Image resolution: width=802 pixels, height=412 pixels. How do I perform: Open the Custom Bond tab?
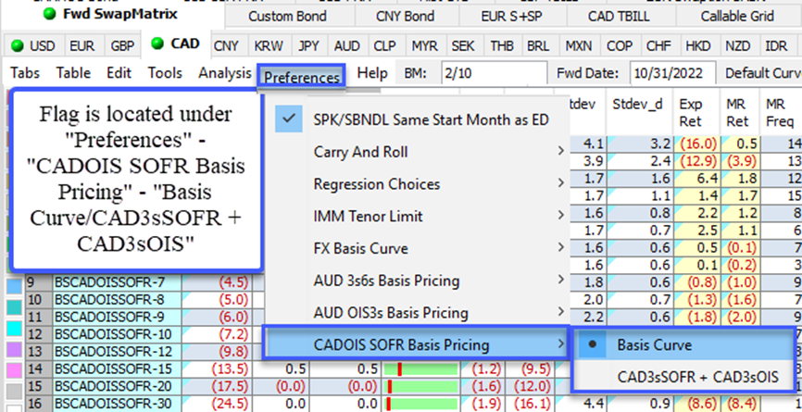tap(287, 17)
